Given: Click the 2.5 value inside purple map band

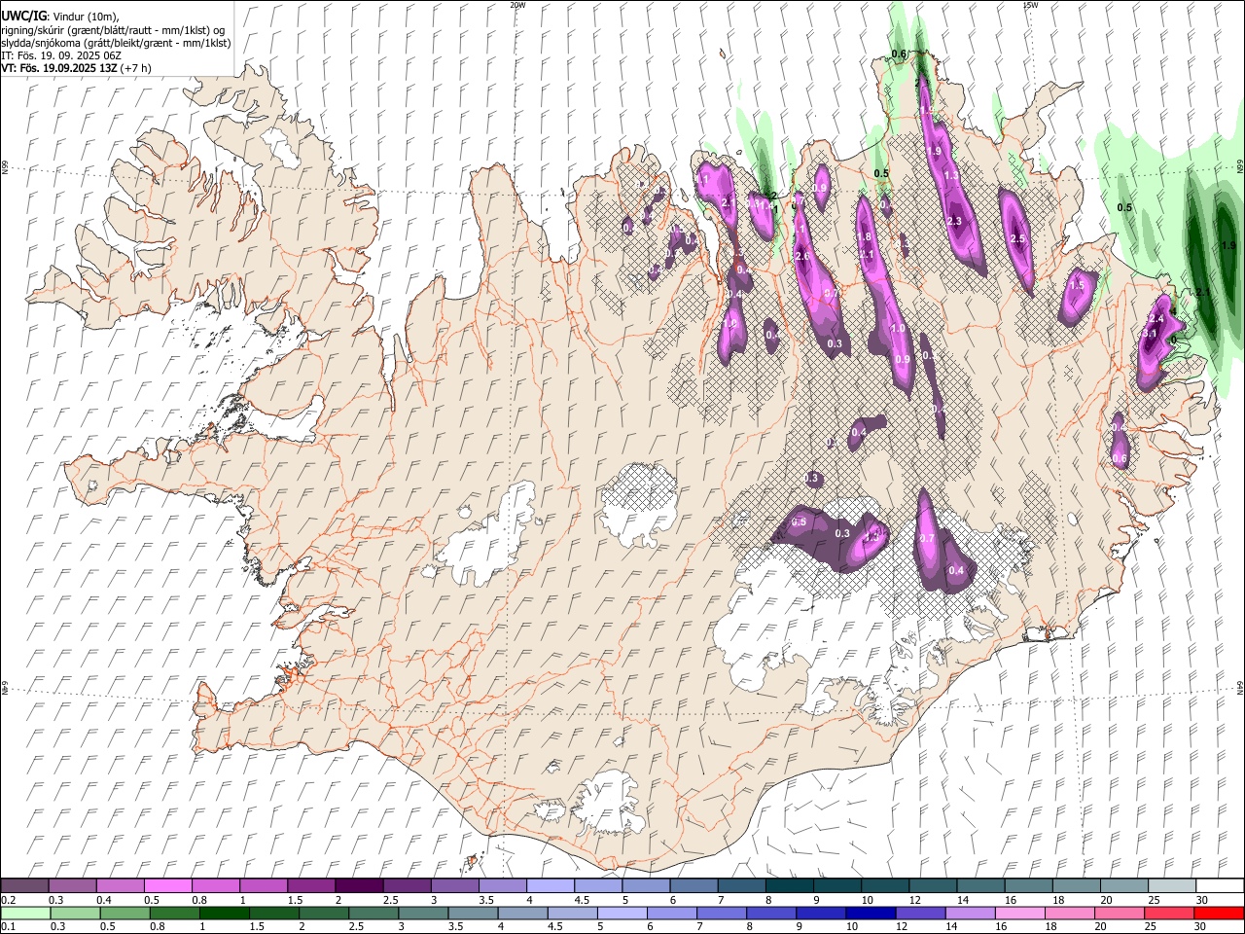Looking at the screenshot, I should [x=1018, y=238].
